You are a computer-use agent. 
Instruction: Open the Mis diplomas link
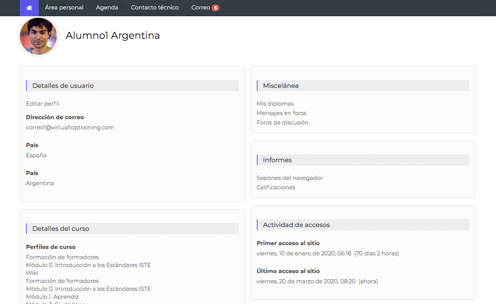coord(275,104)
